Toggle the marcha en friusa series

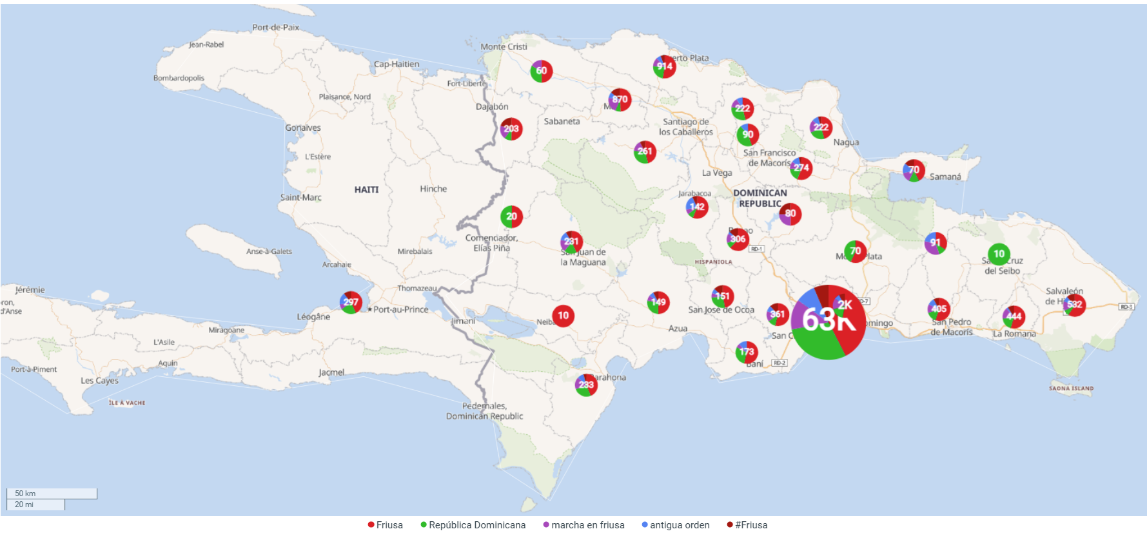click(583, 525)
